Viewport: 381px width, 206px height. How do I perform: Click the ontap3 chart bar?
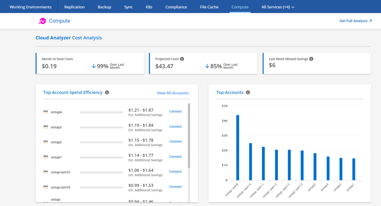[341, 169]
